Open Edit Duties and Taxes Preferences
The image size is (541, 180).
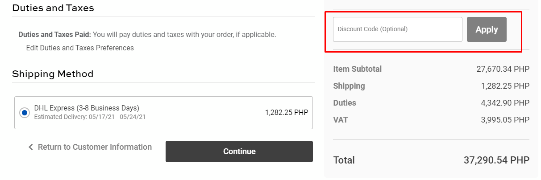80,48
